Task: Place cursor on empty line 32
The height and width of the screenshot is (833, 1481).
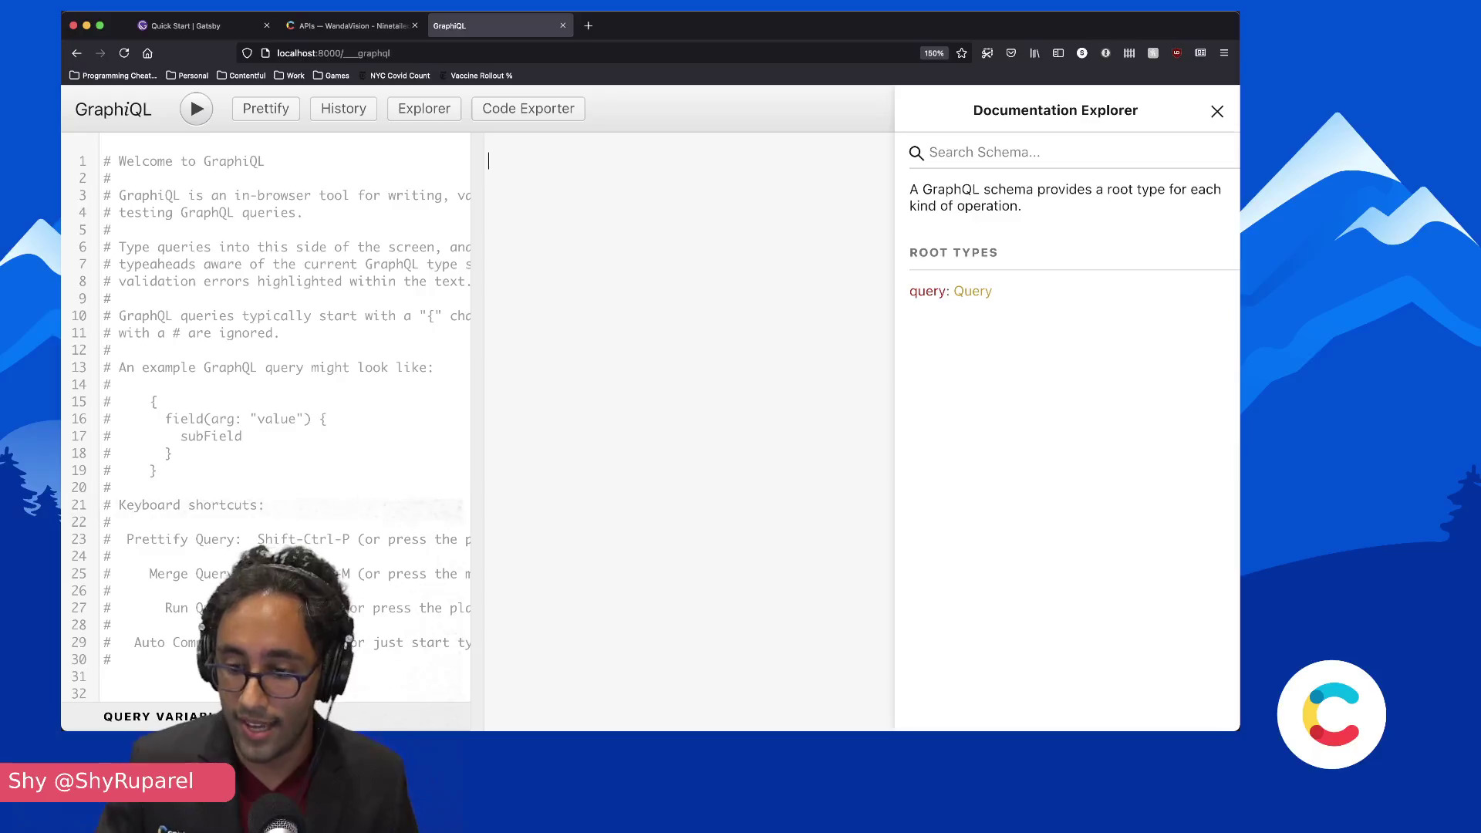Action: 285,693
